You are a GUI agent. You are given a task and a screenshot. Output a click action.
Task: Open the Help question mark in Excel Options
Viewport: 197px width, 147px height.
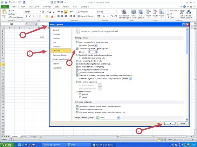click(184, 24)
